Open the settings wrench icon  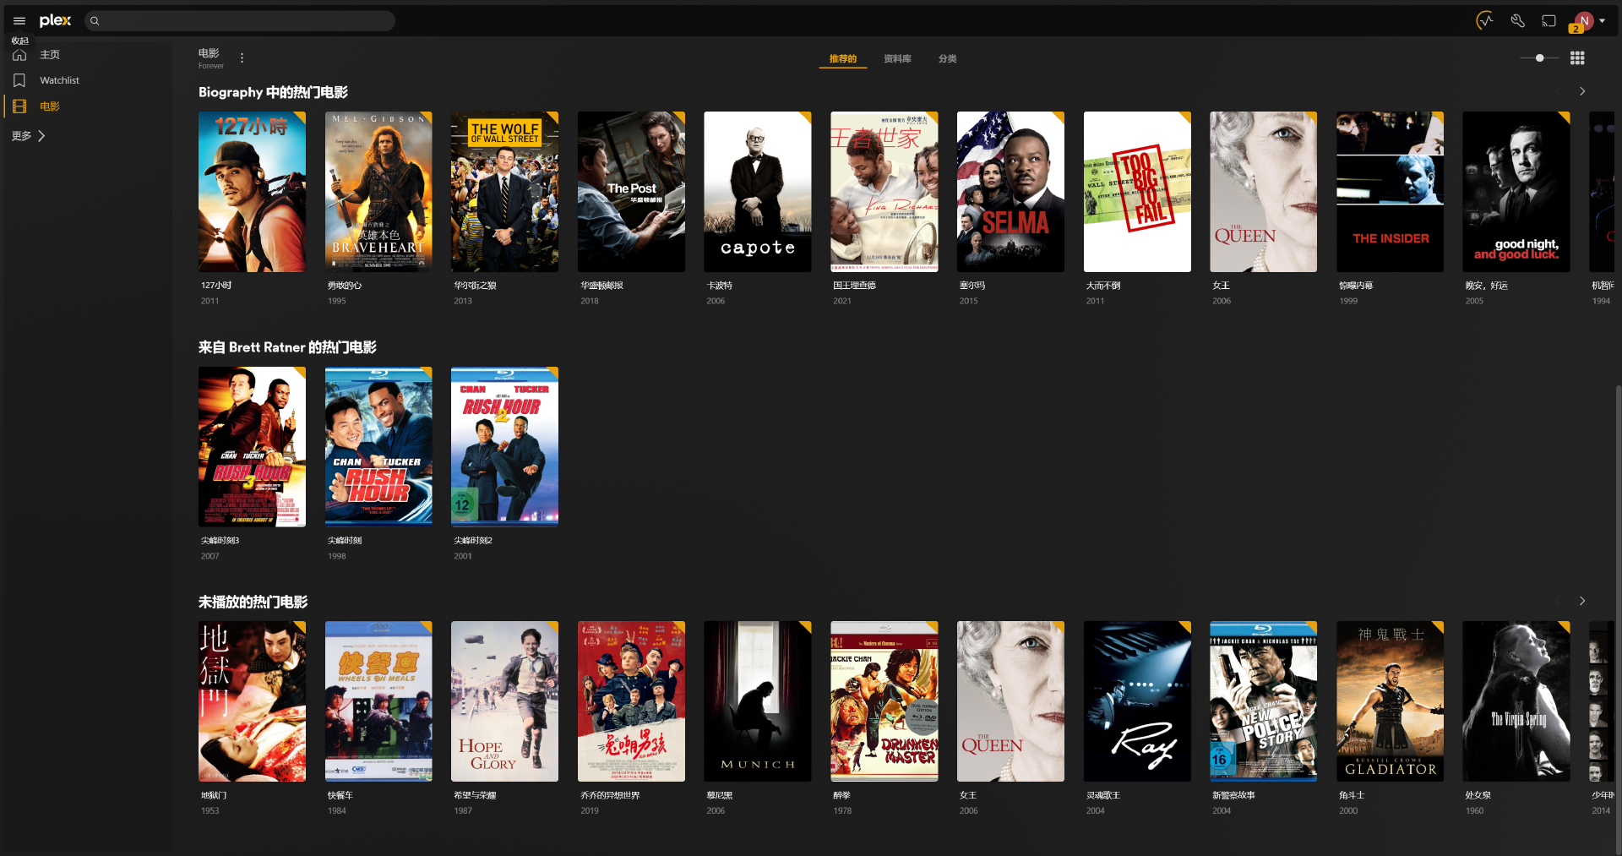tap(1517, 21)
